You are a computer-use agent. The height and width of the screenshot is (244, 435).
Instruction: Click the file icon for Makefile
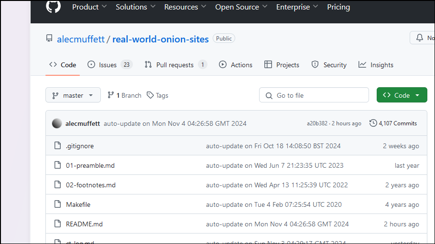coord(57,204)
